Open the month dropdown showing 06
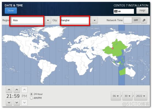152x109 pixels. pos(116,96)
